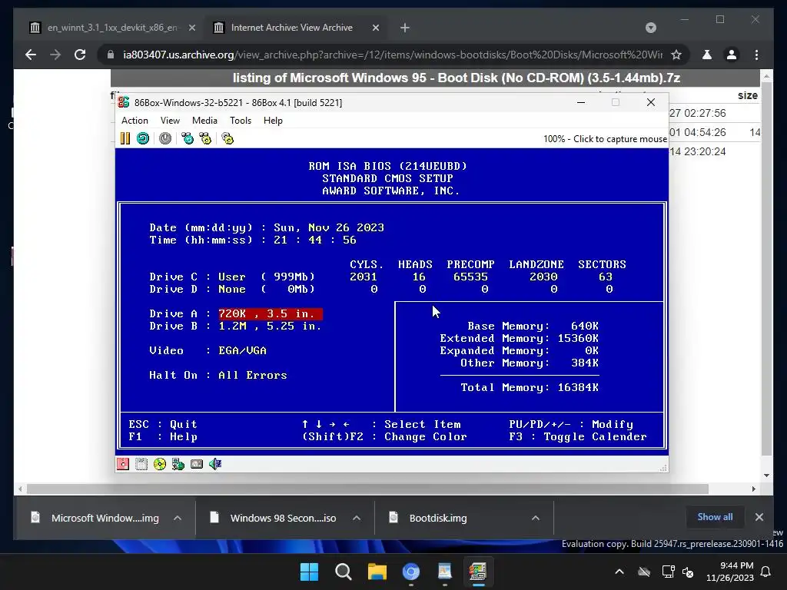Click '100% - Click to capture mouse' status text
Screen dimensions: 787x590
click(605, 139)
